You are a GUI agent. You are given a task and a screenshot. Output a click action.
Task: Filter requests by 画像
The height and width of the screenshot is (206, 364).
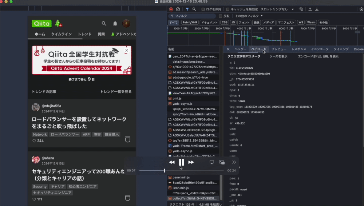[x=257, y=23]
